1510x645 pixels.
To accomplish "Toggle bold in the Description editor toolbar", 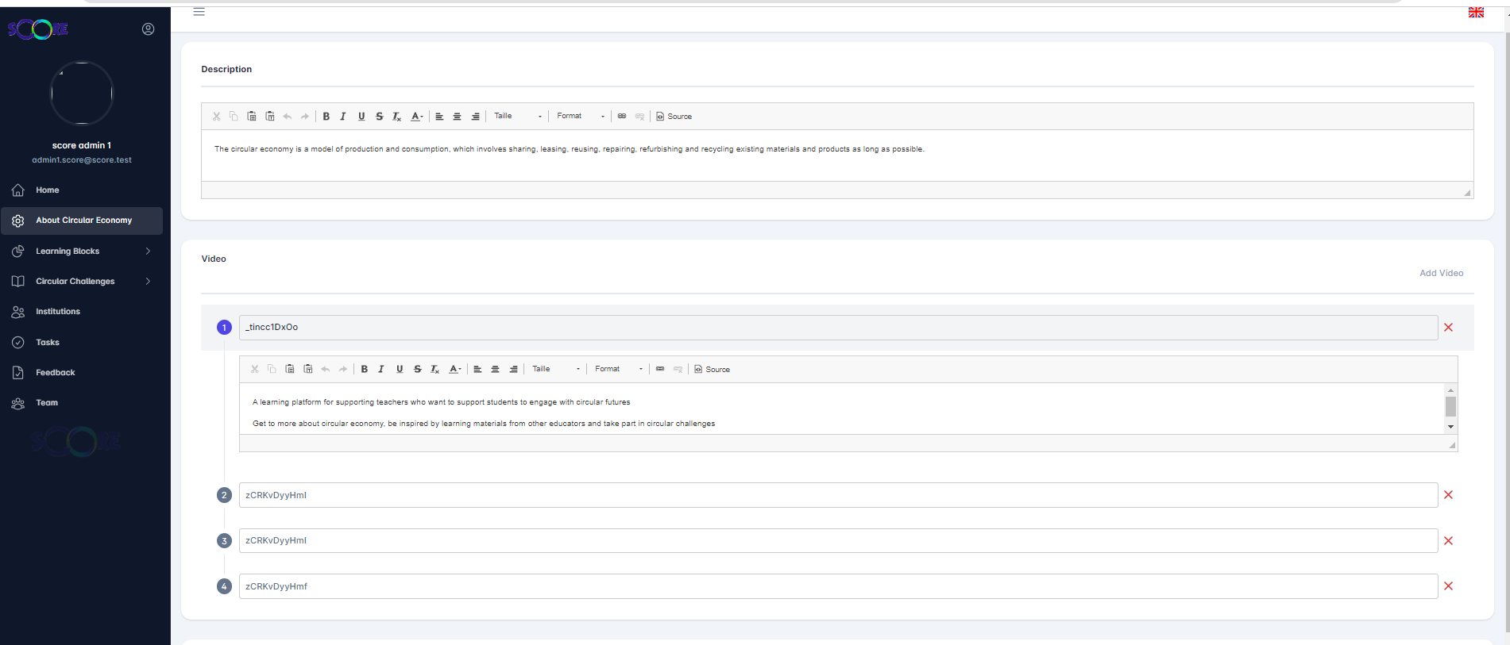I will pos(326,117).
